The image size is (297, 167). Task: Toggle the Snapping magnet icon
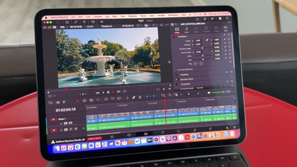click(x=128, y=98)
